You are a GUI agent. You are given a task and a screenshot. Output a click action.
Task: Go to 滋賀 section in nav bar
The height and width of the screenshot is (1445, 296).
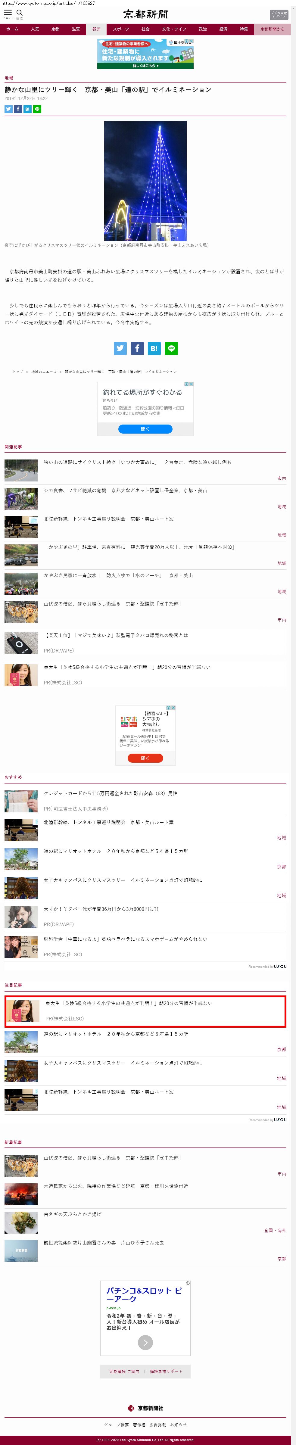click(76, 29)
